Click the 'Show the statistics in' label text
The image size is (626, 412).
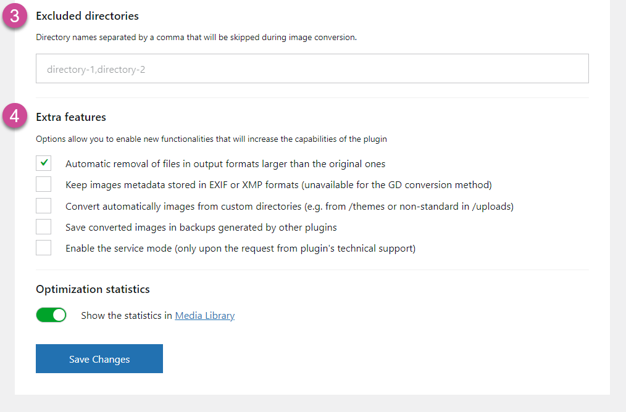127,316
